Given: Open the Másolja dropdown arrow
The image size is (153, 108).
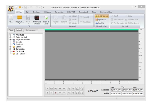Looking at the screenshot, I should (56, 24).
